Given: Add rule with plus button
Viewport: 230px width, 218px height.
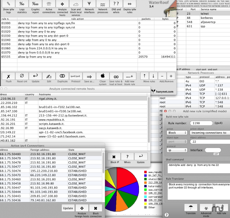Looking at the screenshot, I should click(x=171, y=76).
